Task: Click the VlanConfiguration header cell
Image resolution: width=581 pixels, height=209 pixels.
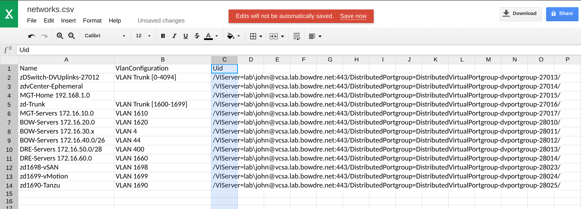Action: [163, 68]
